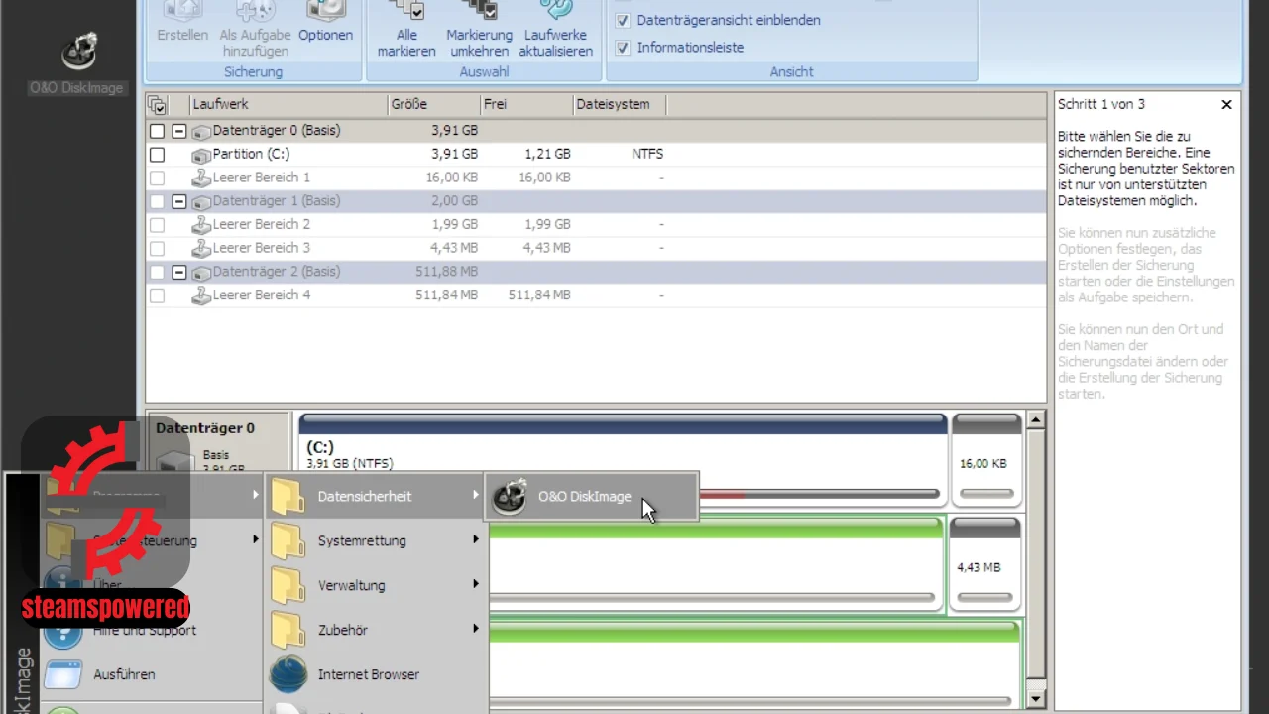Expand the Verwaltung submenu arrow
This screenshot has width=1269, height=714.
(475, 584)
